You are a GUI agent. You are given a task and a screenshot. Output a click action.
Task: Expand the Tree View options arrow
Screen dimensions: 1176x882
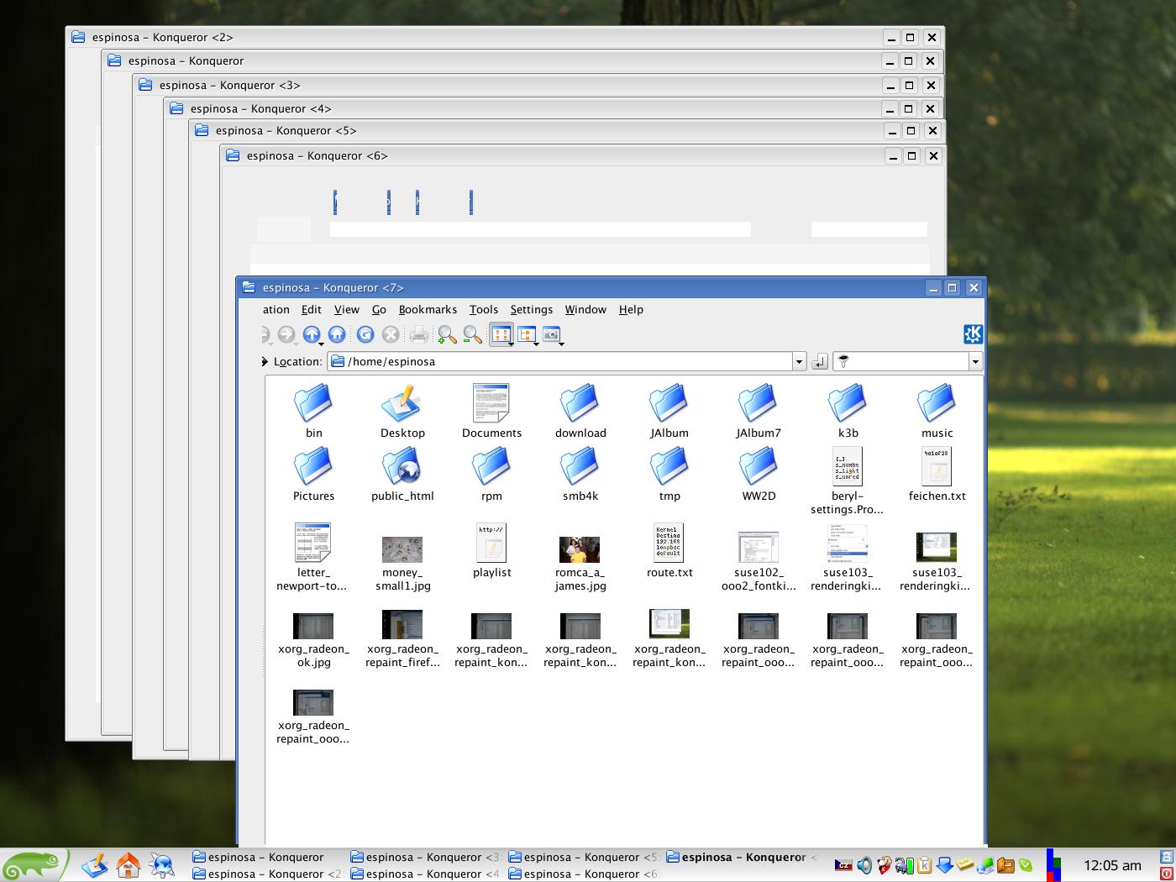click(x=536, y=343)
